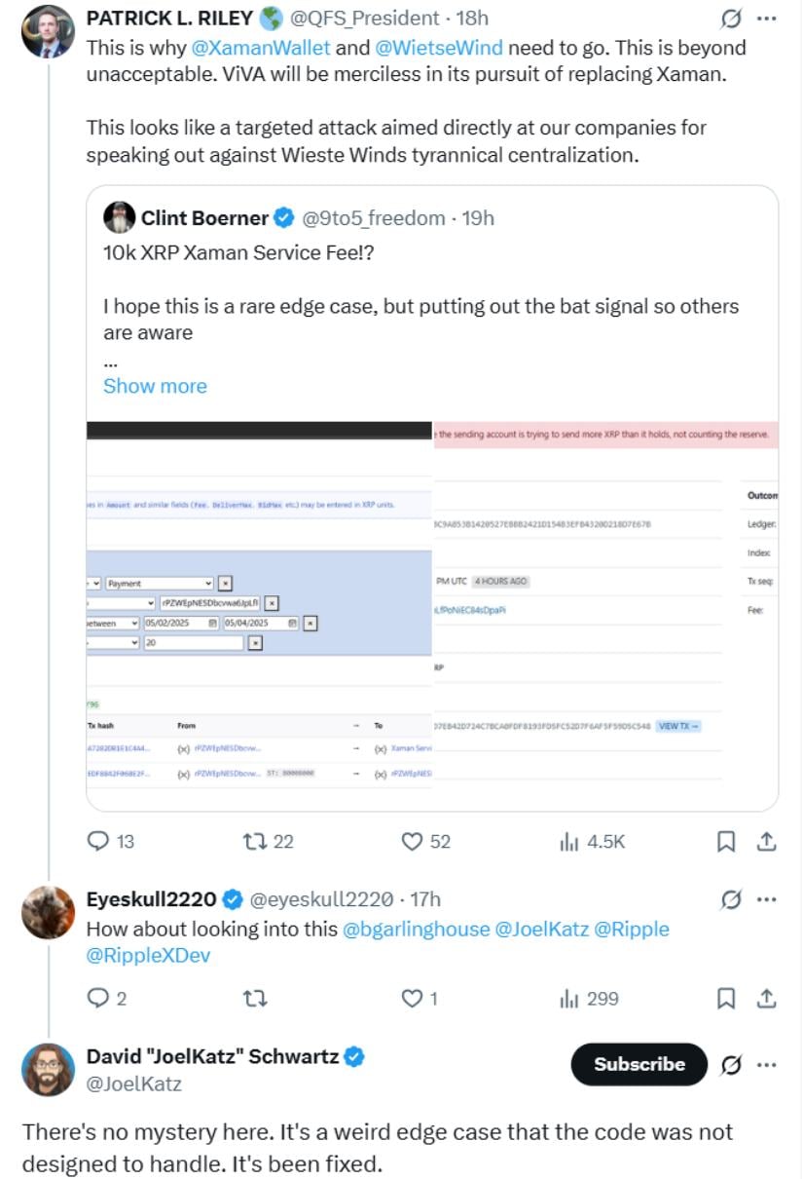Bookmark Patrick L. Riley's post

tap(726, 842)
